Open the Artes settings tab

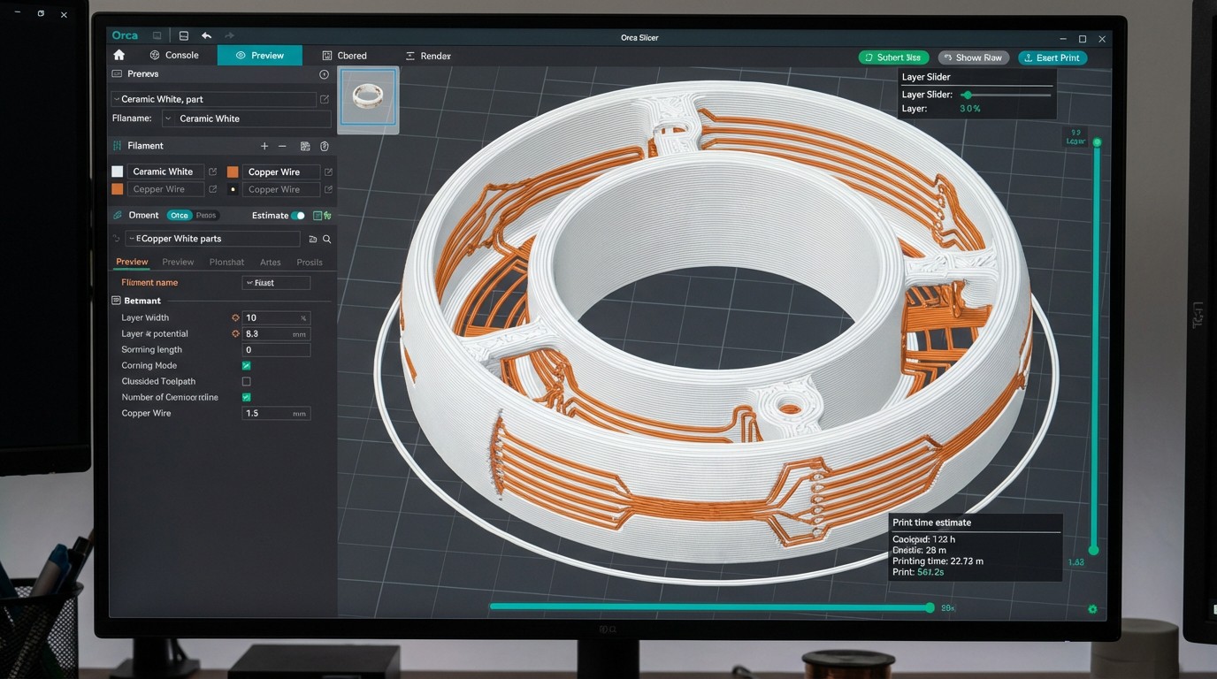coord(270,263)
